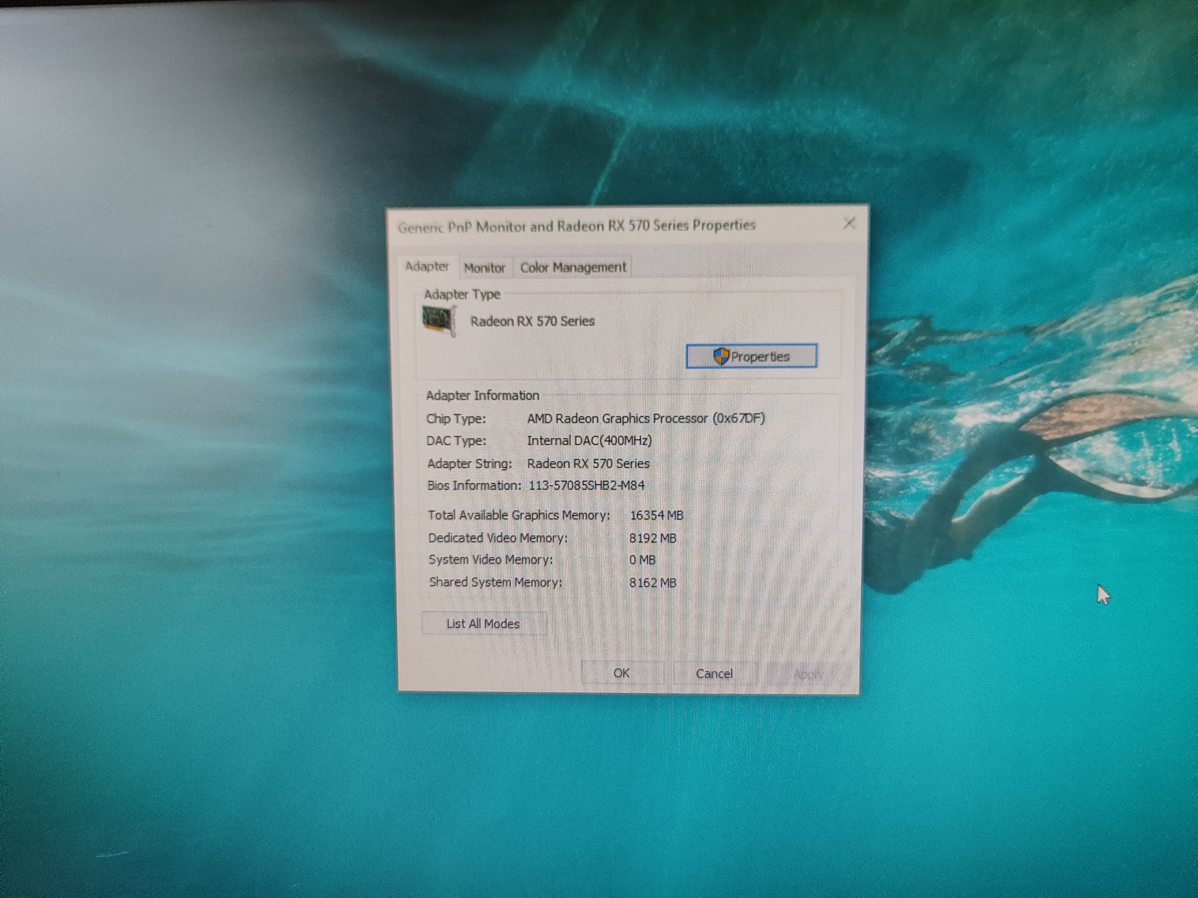Click System Video Memory '0 MB'
This screenshot has width=1198, height=898.
pyautogui.click(x=643, y=560)
